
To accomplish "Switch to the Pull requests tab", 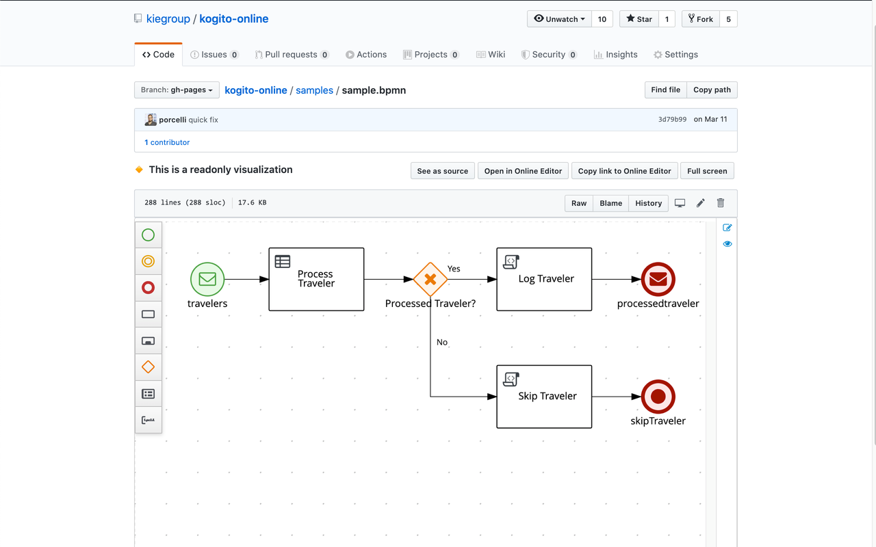I will pyautogui.click(x=292, y=55).
